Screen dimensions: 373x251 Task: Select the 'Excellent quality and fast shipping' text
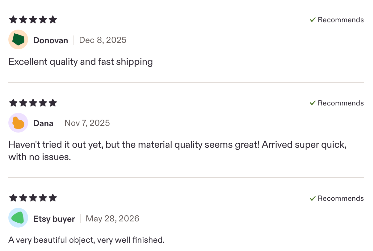[81, 62]
